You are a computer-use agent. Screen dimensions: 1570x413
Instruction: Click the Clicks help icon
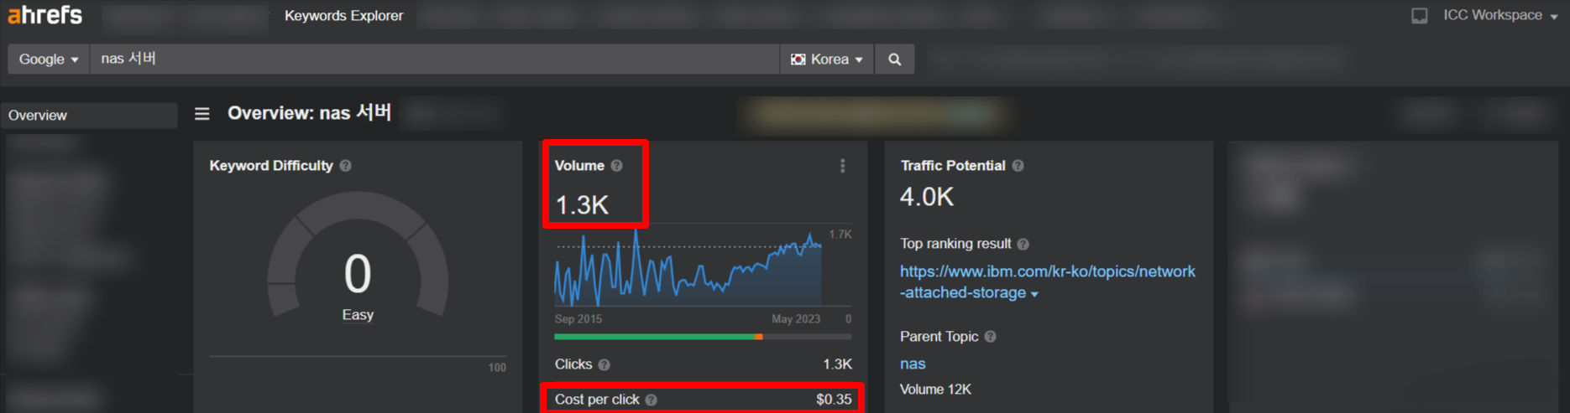pyautogui.click(x=604, y=364)
